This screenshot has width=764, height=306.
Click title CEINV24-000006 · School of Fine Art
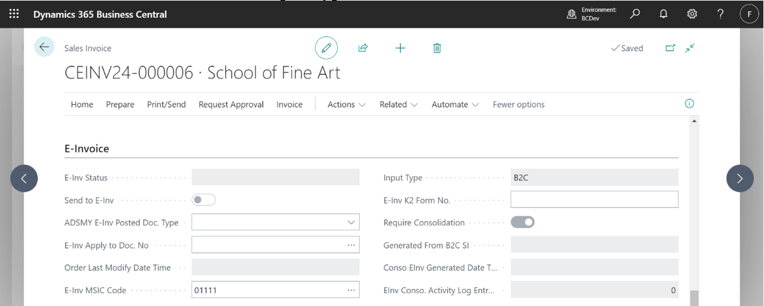(202, 73)
